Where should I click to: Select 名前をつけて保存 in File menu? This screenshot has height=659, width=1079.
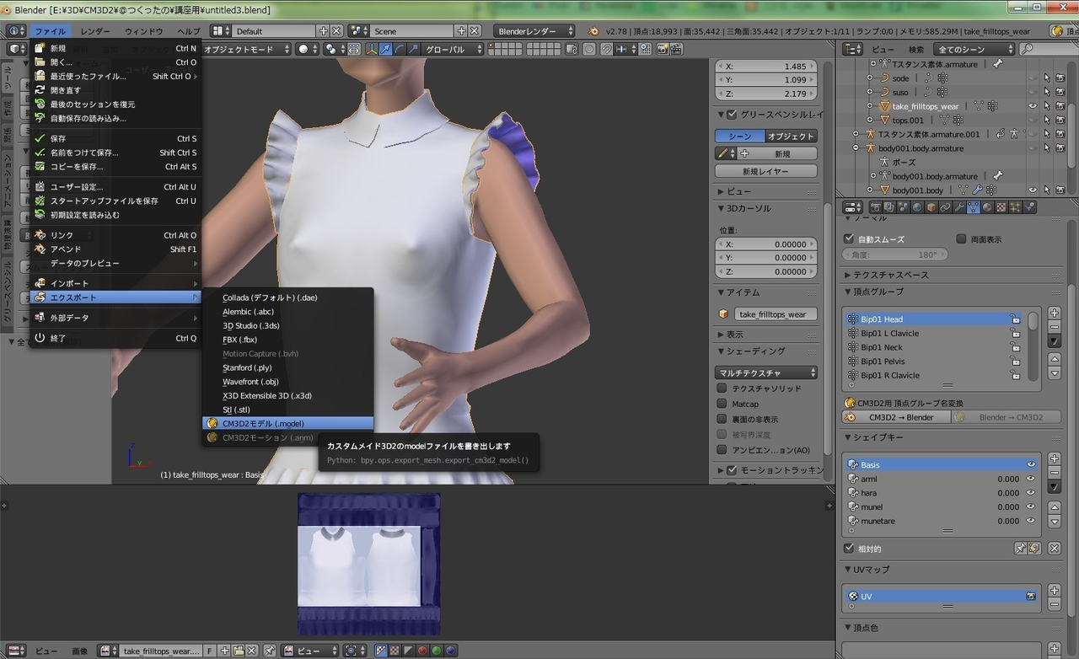[115, 153]
